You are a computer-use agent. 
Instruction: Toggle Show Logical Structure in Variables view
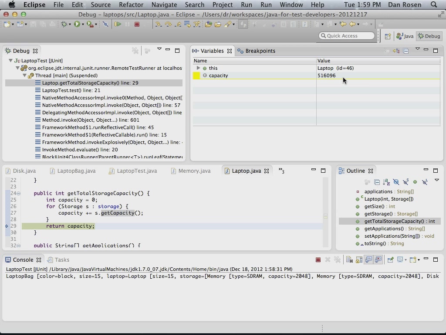coord(396,51)
